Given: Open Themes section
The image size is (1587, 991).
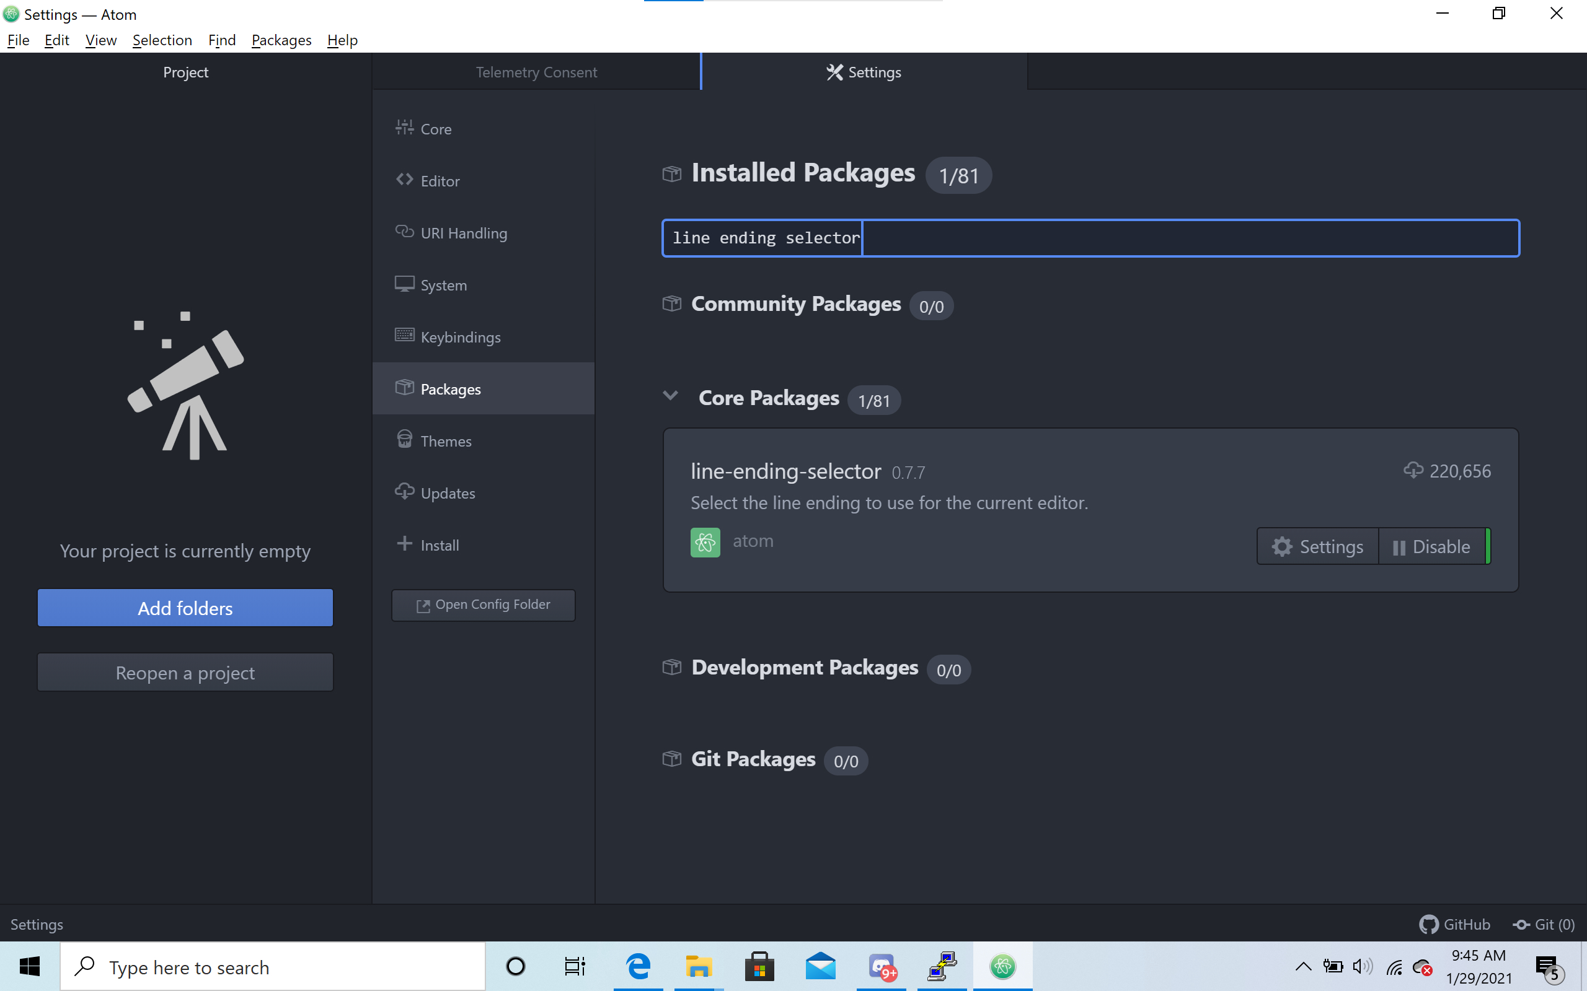Looking at the screenshot, I should pos(484,440).
